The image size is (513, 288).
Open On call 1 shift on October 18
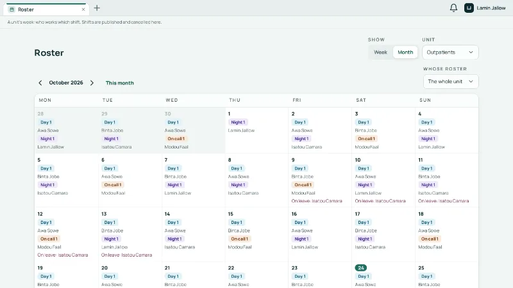coord(430,239)
